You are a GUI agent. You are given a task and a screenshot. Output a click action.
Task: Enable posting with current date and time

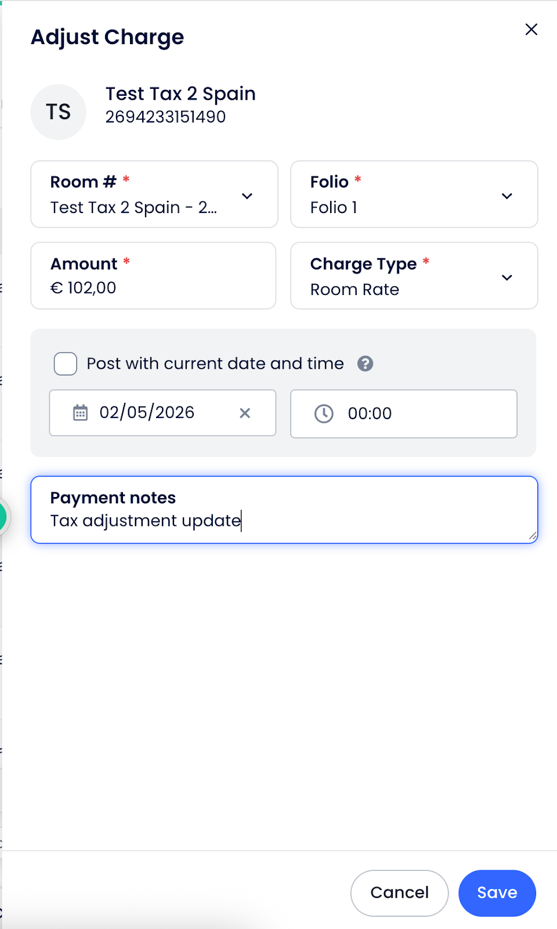pyautogui.click(x=66, y=364)
